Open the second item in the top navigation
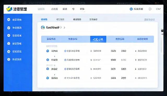The image size is (167, 96). coord(55,9)
